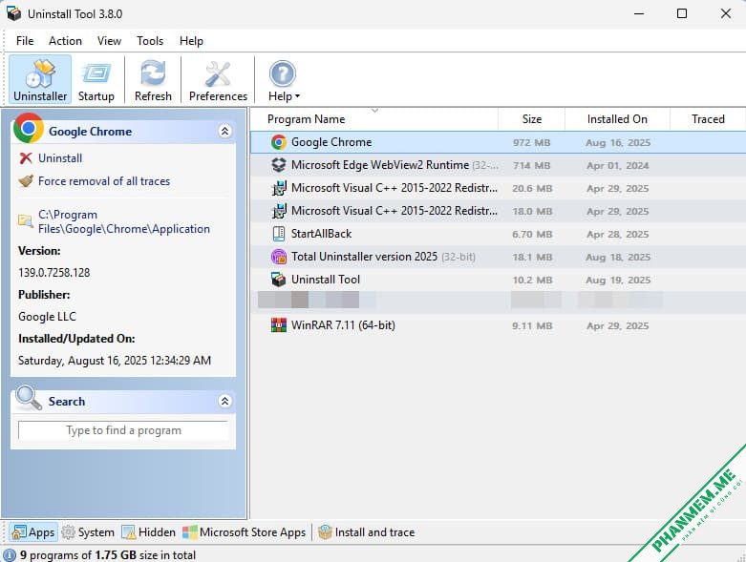Click the folder icon beside the install path

[x=25, y=221]
